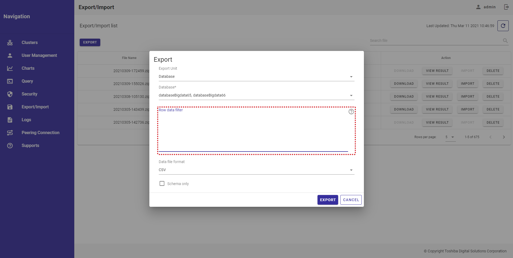The width and height of the screenshot is (513, 258).
Task: Click into the Row data filter text area
Action: (253, 132)
